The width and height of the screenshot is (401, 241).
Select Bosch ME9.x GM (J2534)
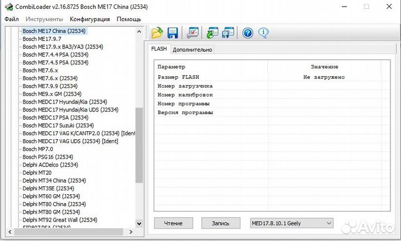coord(52,94)
